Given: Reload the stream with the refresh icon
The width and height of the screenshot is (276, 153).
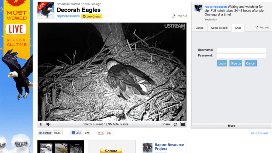Looking at the screenshot, I should point(175,124).
